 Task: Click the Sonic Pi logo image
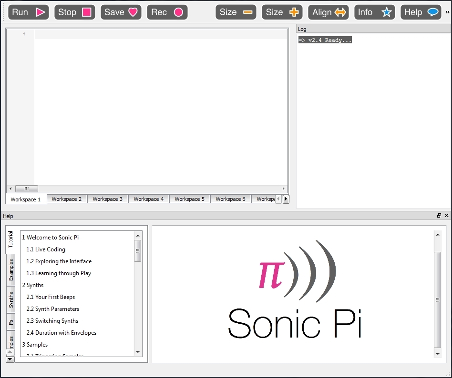[x=295, y=289]
